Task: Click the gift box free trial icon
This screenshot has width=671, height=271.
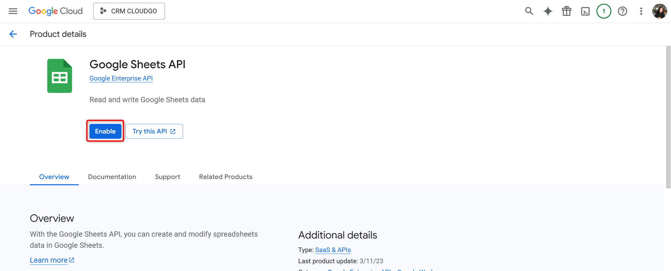Action: [x=566, y=11]
